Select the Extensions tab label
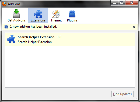Screen dimensions: 140x102 click(38, 20)
